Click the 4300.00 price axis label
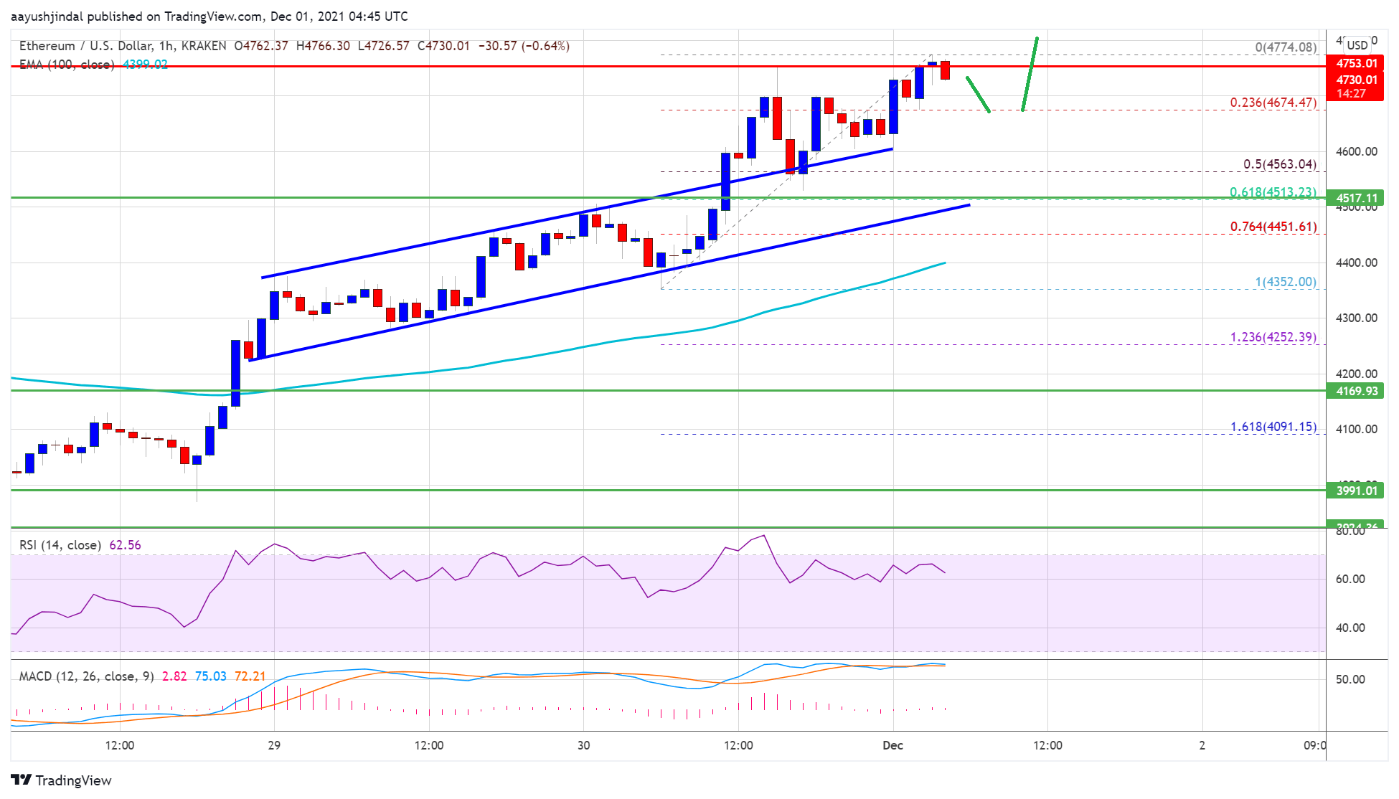Screen dimensions: 1399x799 click(1356, 318)
